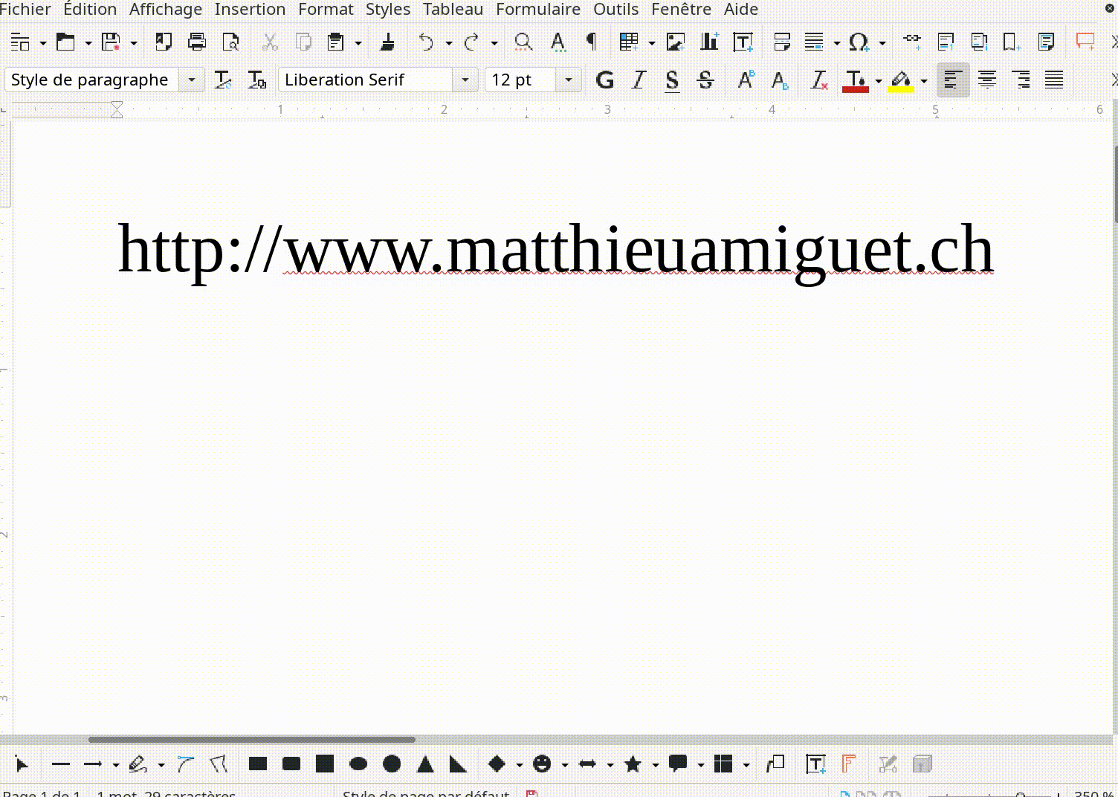The image size is (1118, 797).
Task: Center align the paragraph
Action: [987, 80]
